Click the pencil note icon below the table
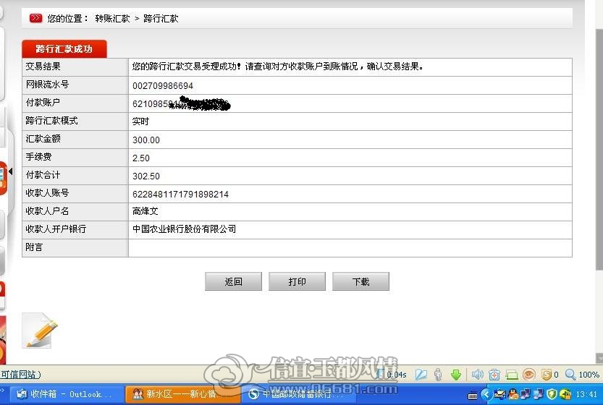Image resolution: width=603 pixels, height=405 pixels. 40,331
